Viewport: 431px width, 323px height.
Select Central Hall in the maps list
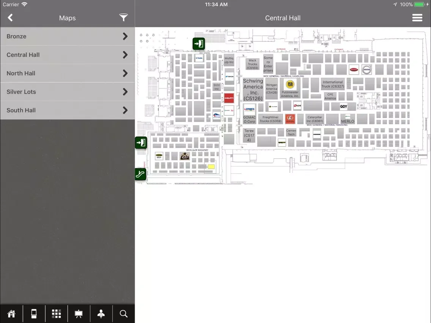point(68,55)
